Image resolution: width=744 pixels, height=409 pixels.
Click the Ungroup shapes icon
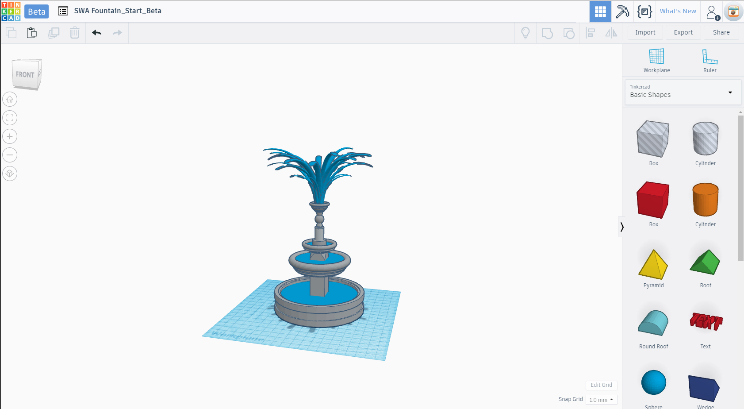569,33
